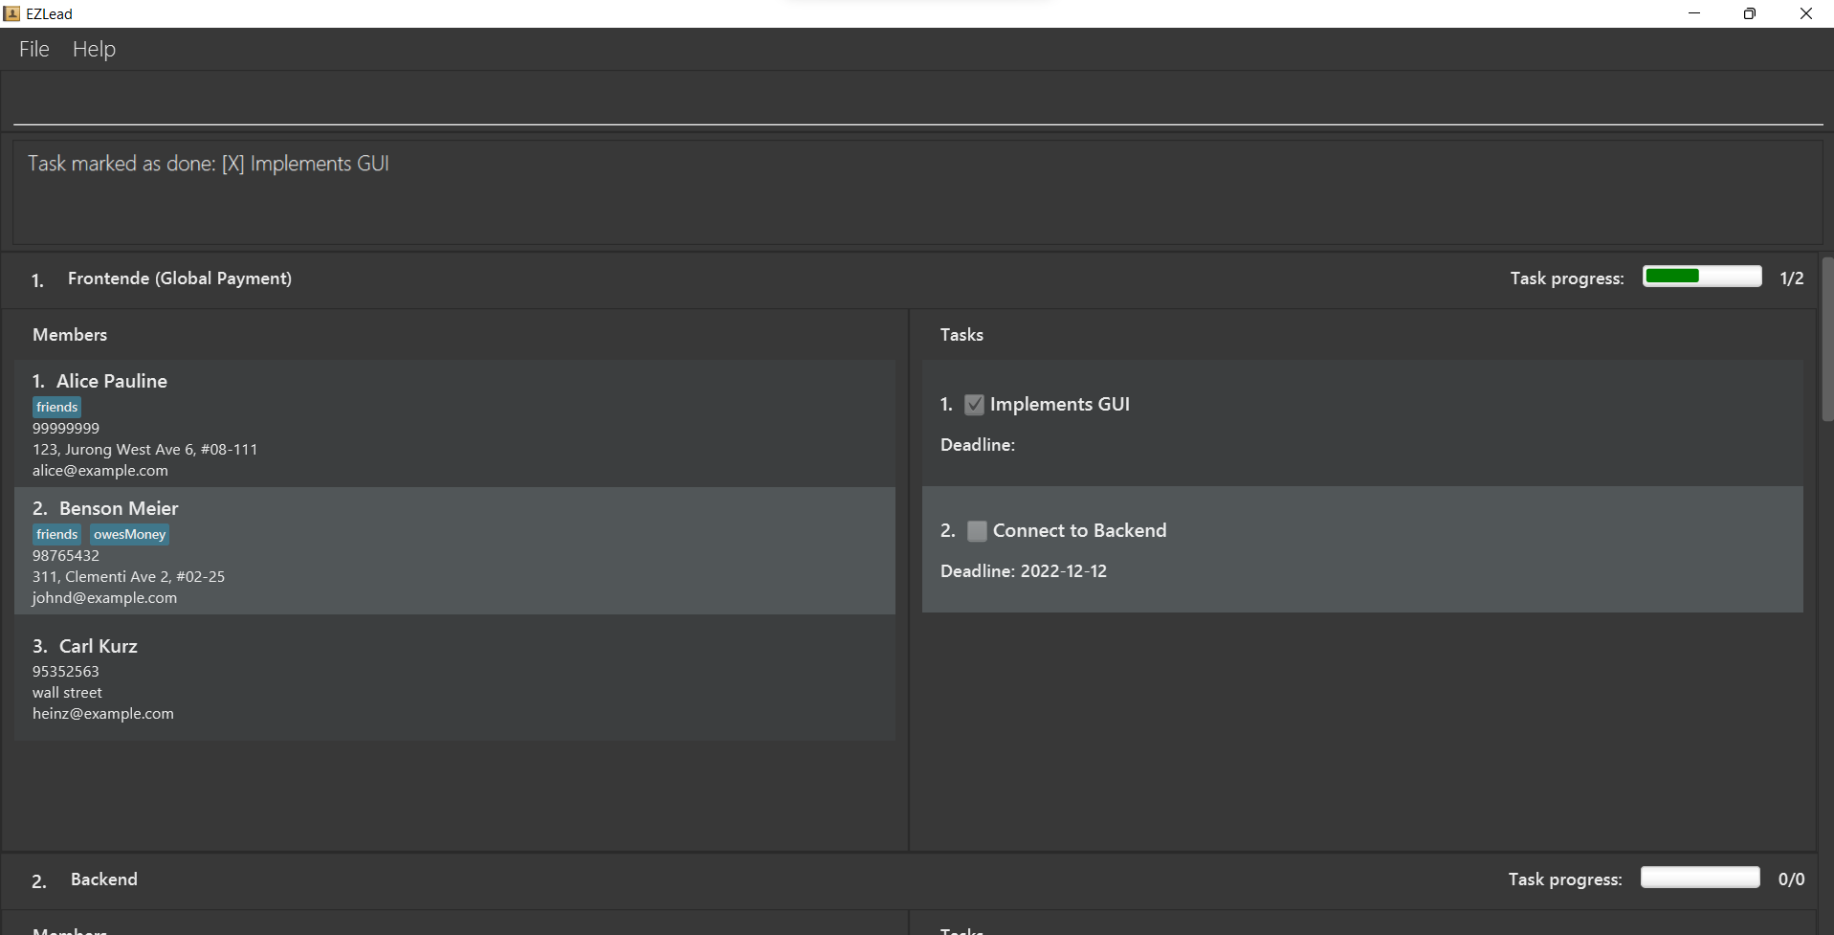Click the owesMoney tag
This screenshot has width=1834, height=935.
point(129,534)
